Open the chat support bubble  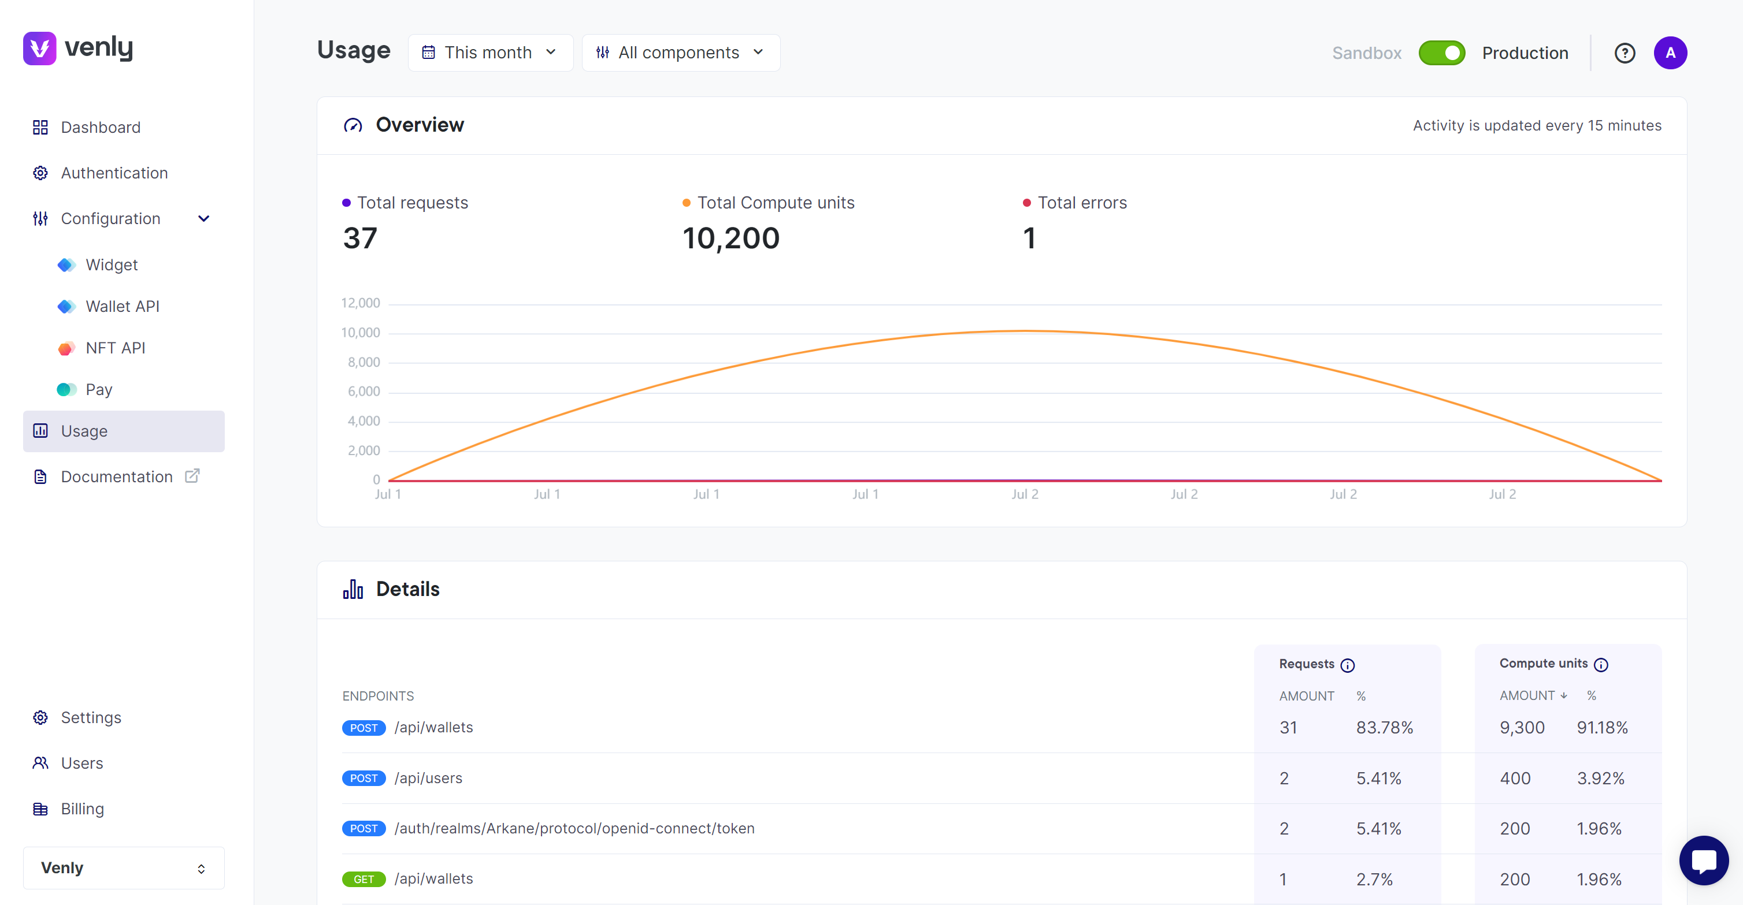[x=1704, y=861]
